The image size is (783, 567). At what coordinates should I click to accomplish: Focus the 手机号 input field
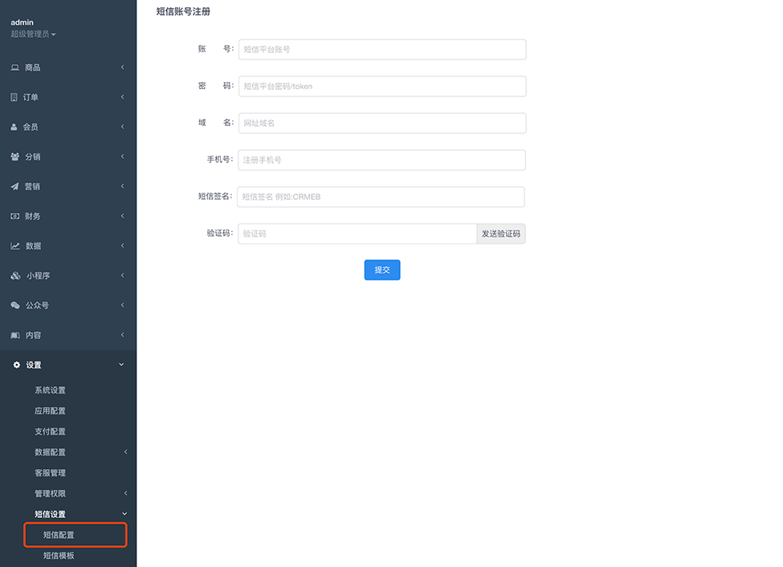tap(381, 160)
